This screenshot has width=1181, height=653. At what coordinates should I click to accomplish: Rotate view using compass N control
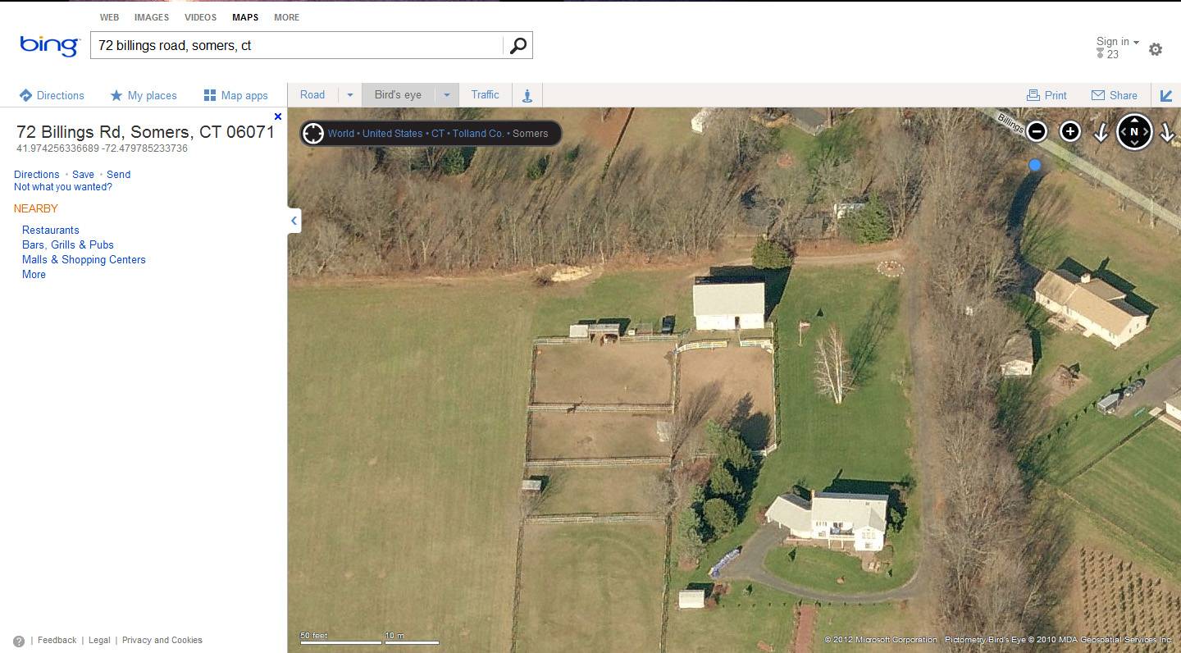pos(1134,131)
